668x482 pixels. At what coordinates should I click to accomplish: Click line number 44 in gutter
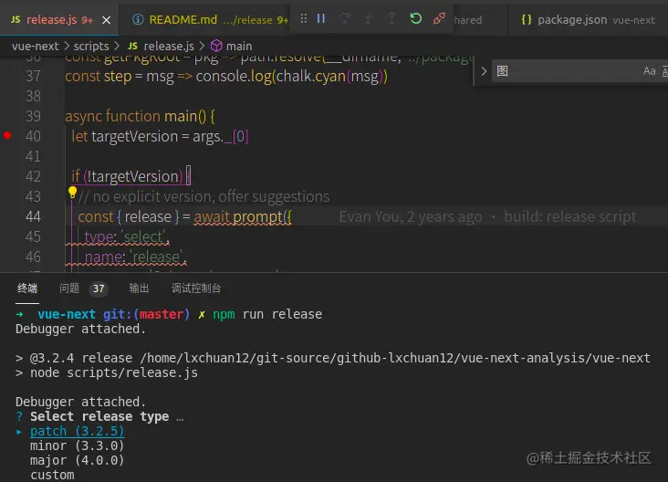(33, 216)
